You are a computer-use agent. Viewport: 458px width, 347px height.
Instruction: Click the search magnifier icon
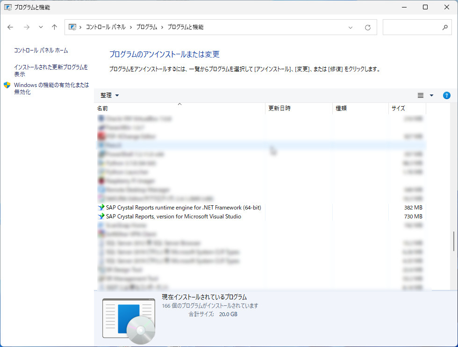point(445,28)
